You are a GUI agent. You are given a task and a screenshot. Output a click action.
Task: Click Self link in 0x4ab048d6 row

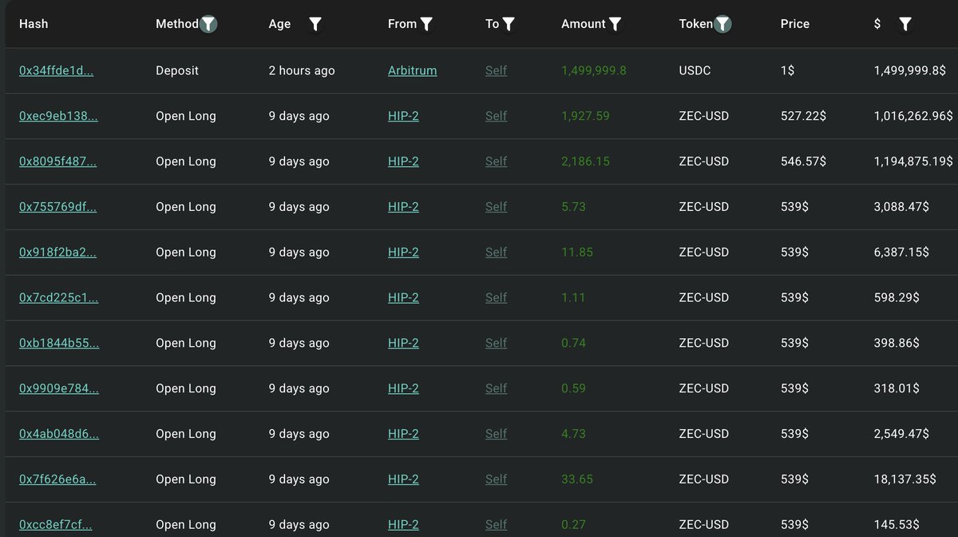click(x=496, y=435)
